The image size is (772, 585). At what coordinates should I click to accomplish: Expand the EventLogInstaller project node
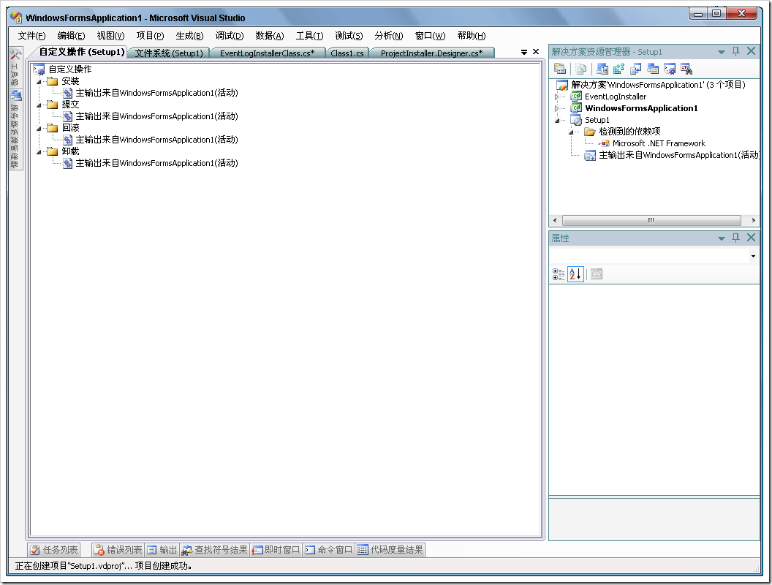click(x=557, y=97)
